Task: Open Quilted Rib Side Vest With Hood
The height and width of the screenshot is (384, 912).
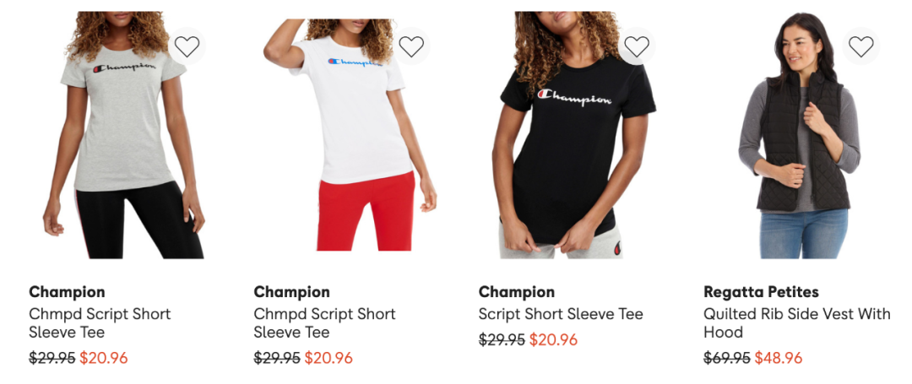Action: pyautogui.click(x=797, y=323)
